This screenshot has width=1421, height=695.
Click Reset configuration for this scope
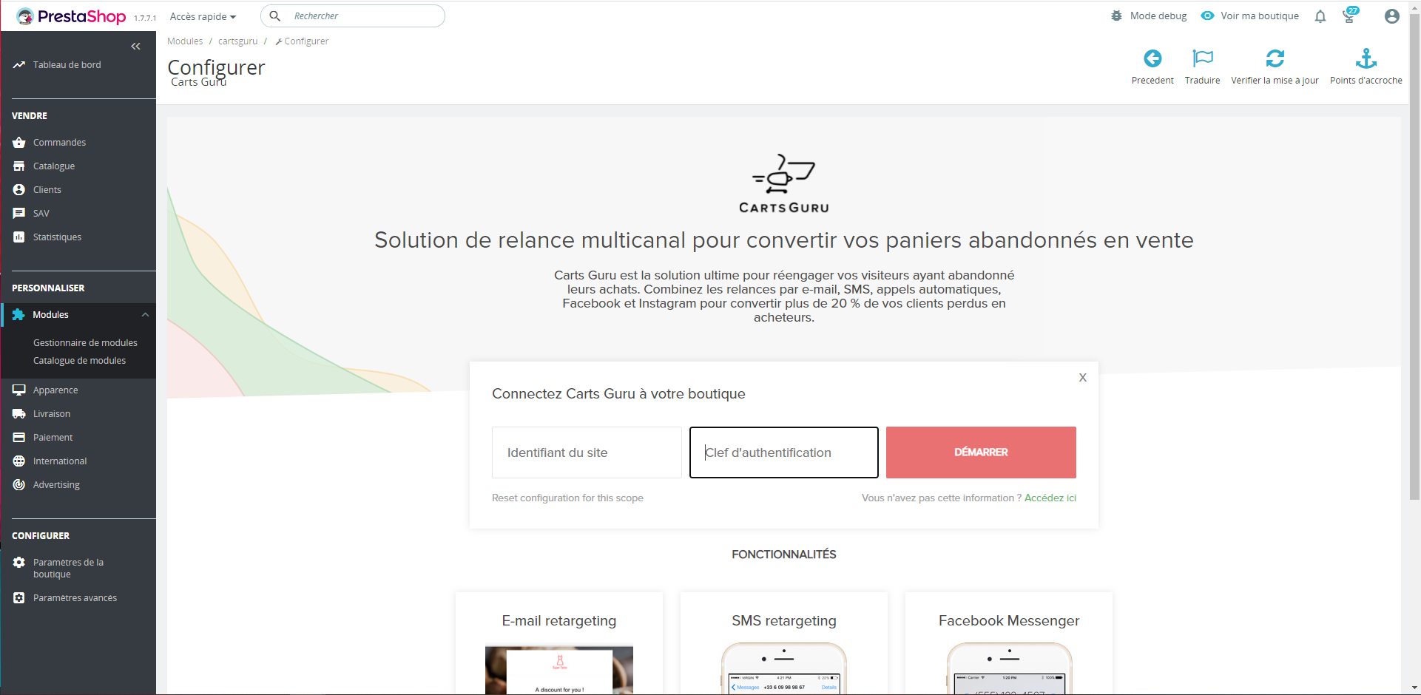click(567, 498)
